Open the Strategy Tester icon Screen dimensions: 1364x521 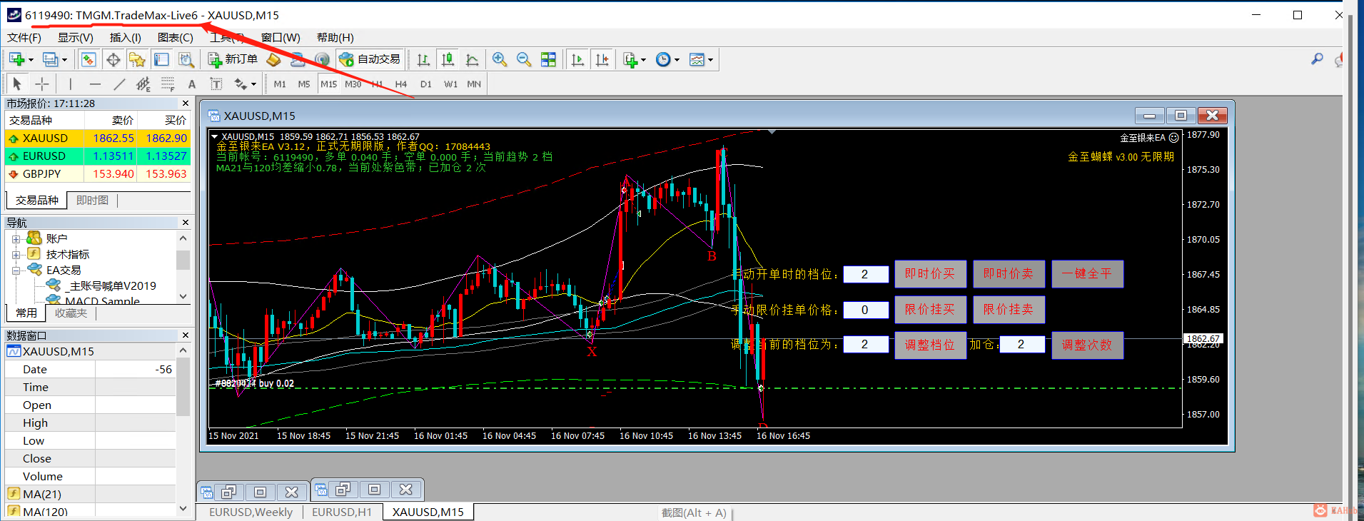tap(186, 60)
